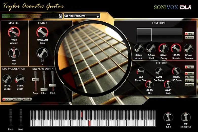Open the 00 Flat Pick.svx preset dropdown
The image size is (198, 132).
click(82, 16)
